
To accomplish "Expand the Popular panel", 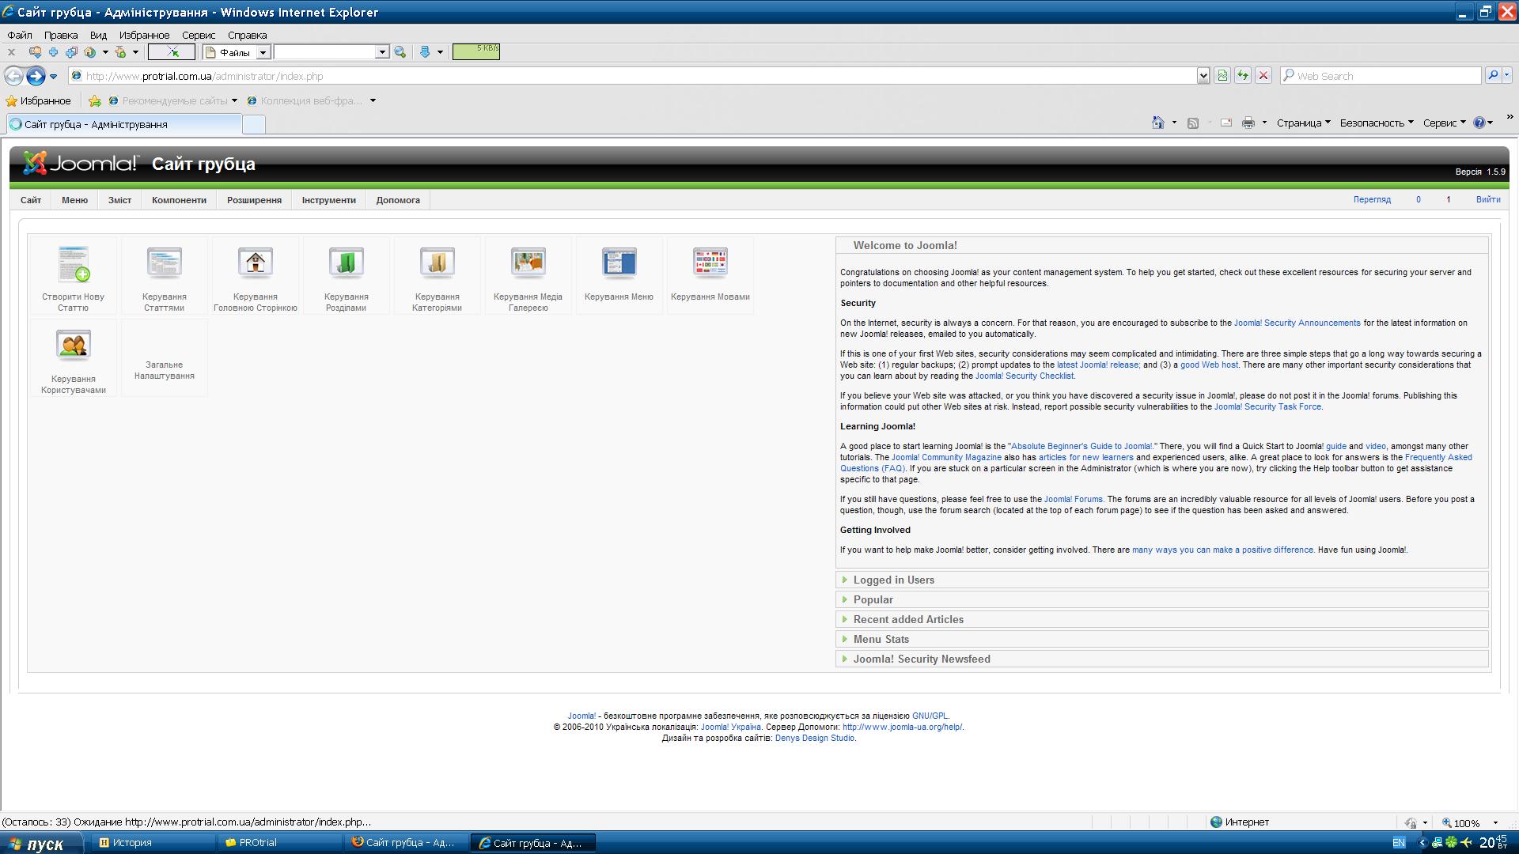I will click(873, 599).
